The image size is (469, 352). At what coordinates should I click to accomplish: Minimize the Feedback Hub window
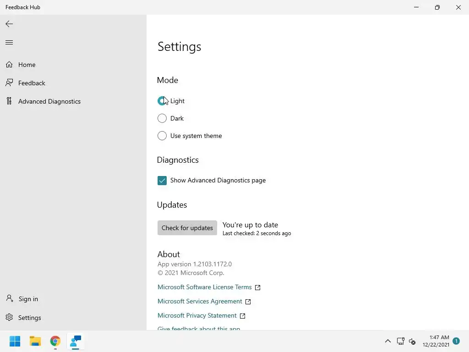416,7
